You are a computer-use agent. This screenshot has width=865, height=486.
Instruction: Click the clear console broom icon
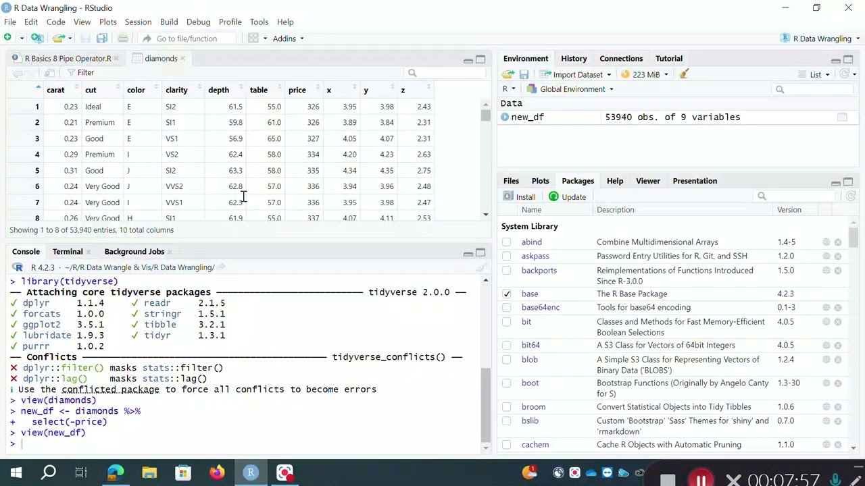click(x=481, y=267)
